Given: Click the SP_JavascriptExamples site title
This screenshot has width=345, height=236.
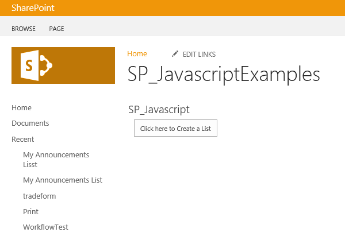Looking at the screenshot, I should (x=224, y=75).
